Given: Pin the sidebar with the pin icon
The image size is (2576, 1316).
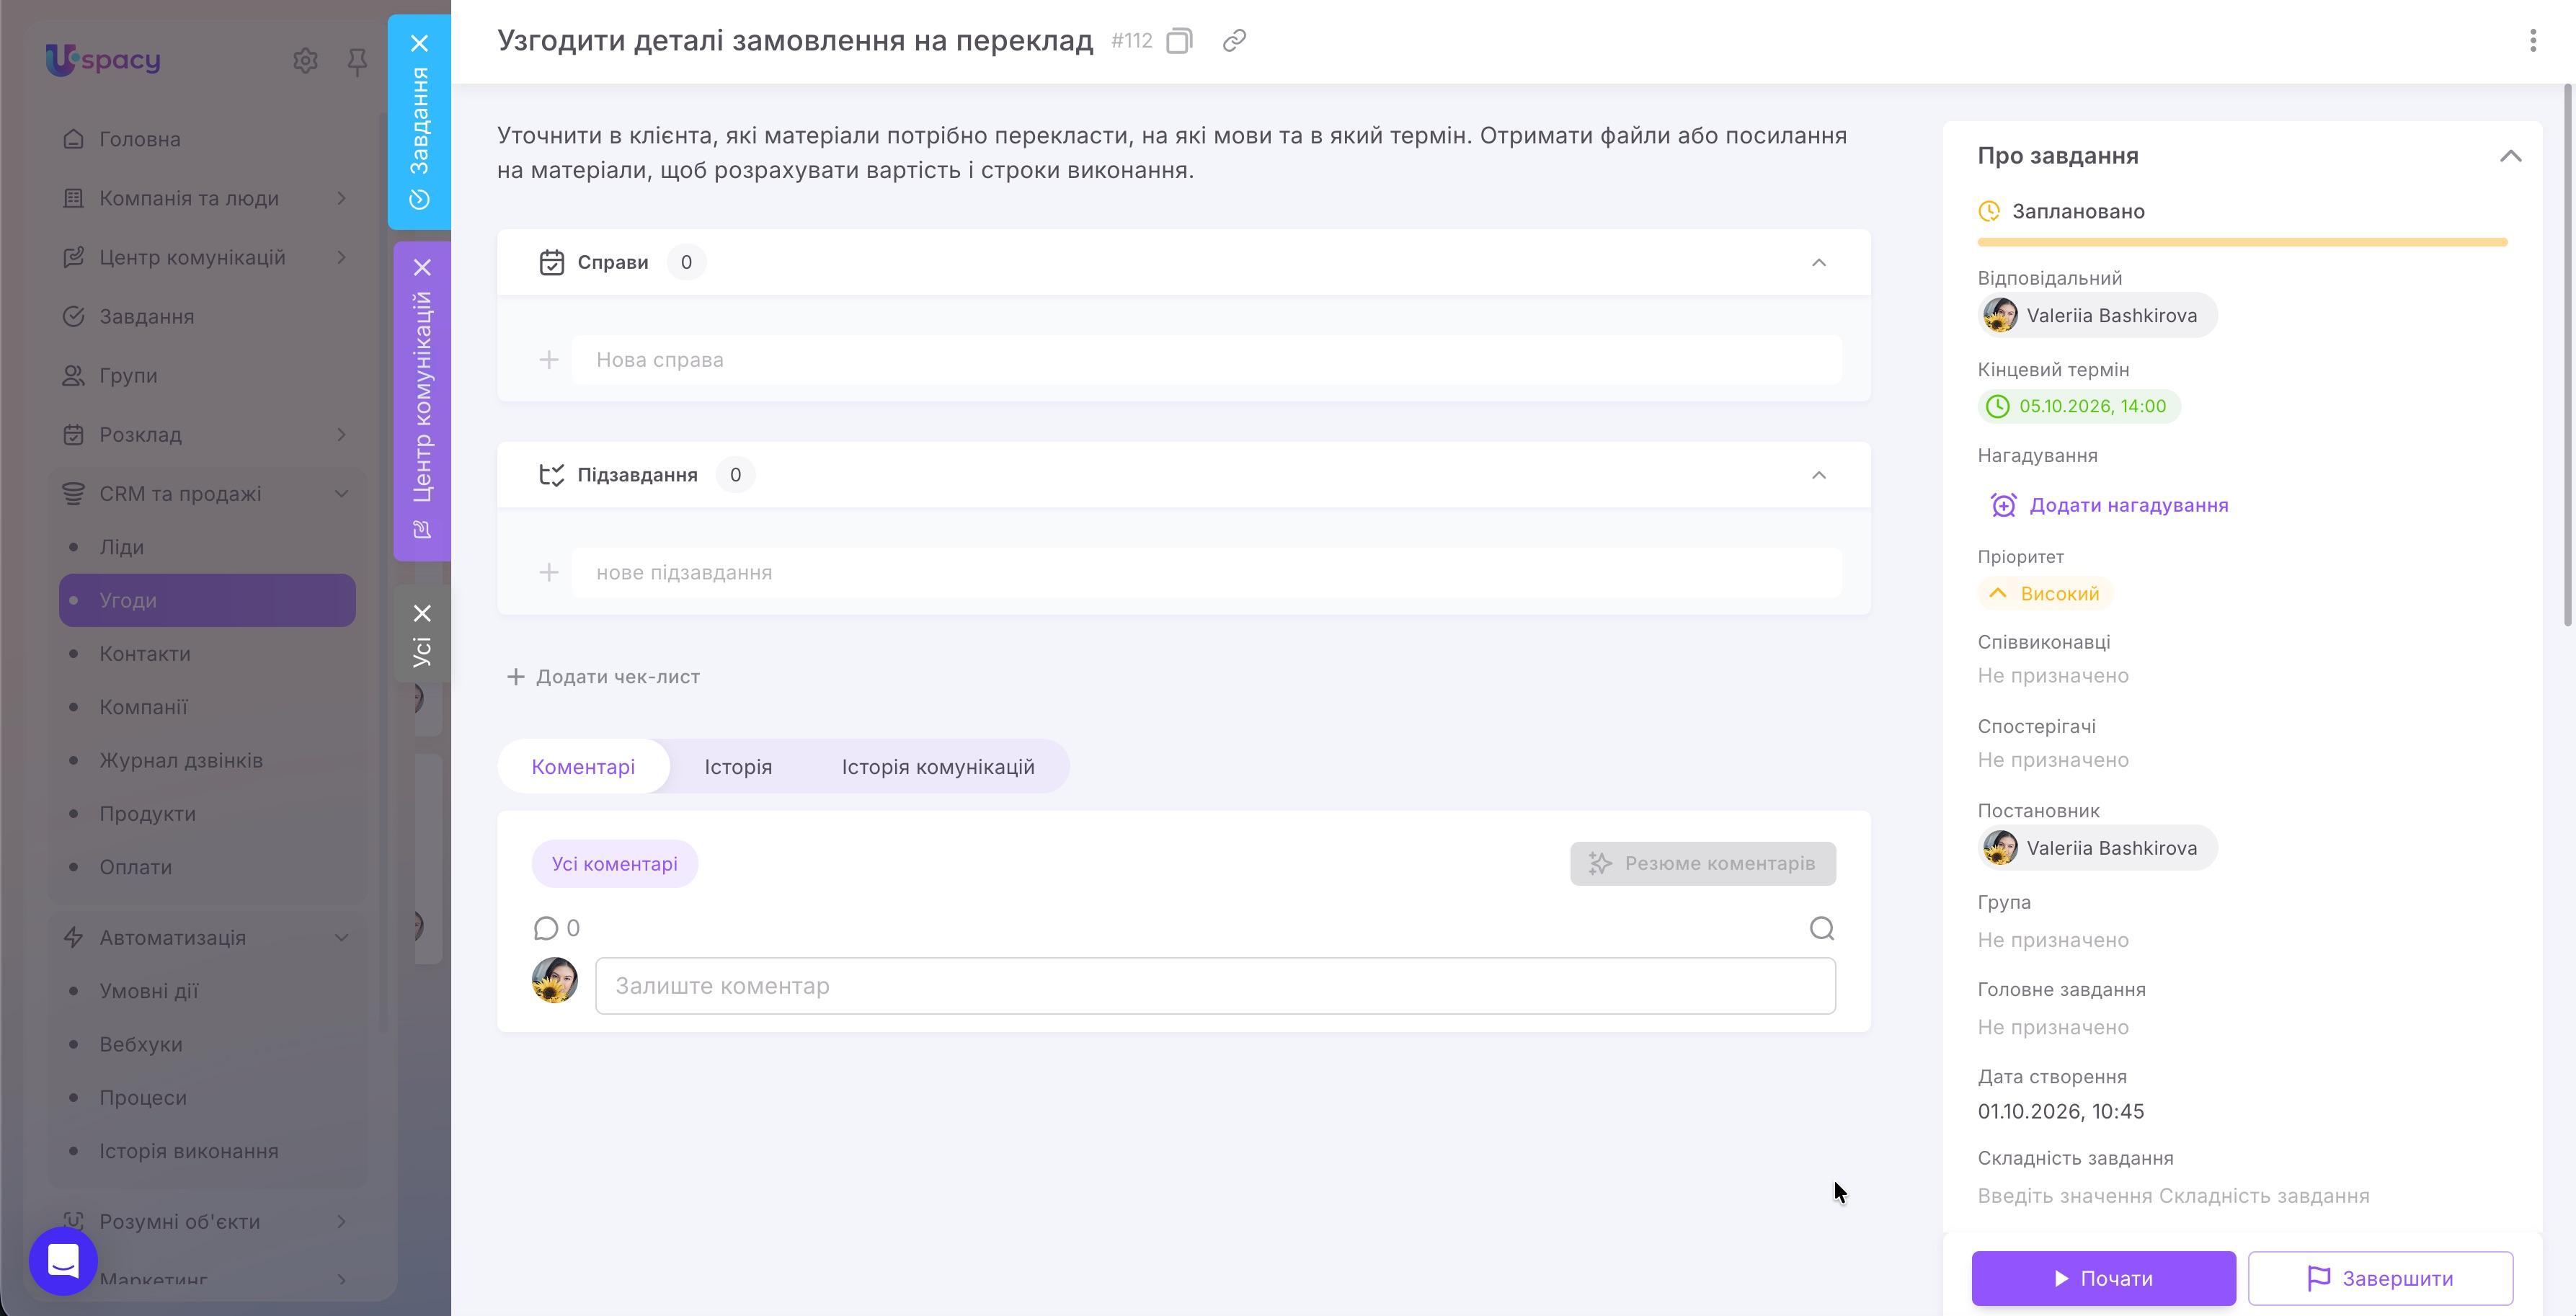Looking at the screenshot, I should [357, 62].
